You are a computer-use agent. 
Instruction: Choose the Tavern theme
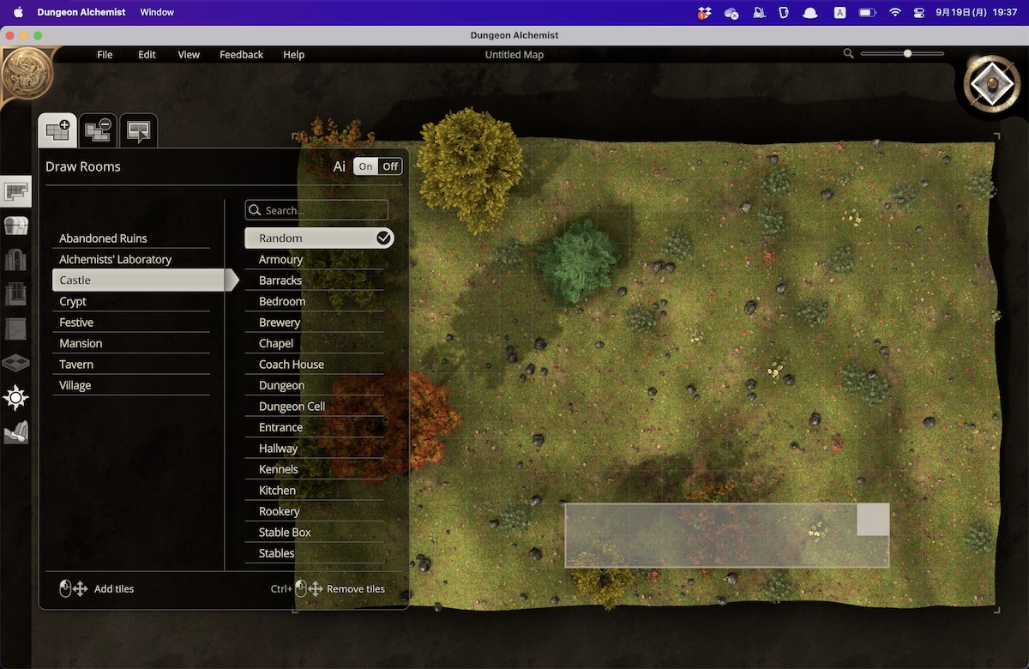click(76, 365)
